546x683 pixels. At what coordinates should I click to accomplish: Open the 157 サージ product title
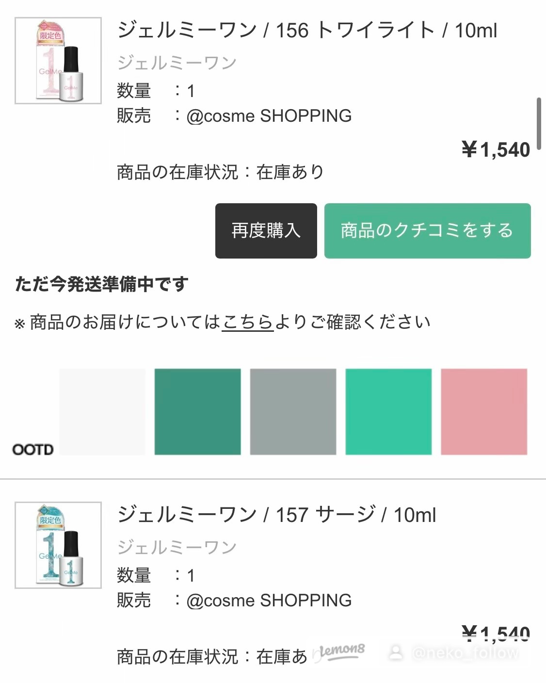click(x=276, y=514)
